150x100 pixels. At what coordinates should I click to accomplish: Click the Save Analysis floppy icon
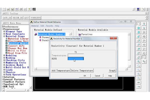coord(12,9)
